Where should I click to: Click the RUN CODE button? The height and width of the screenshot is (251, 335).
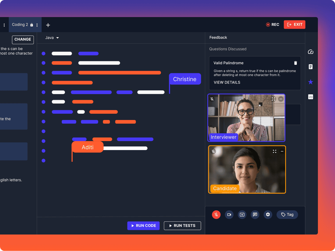click(143, 225)
